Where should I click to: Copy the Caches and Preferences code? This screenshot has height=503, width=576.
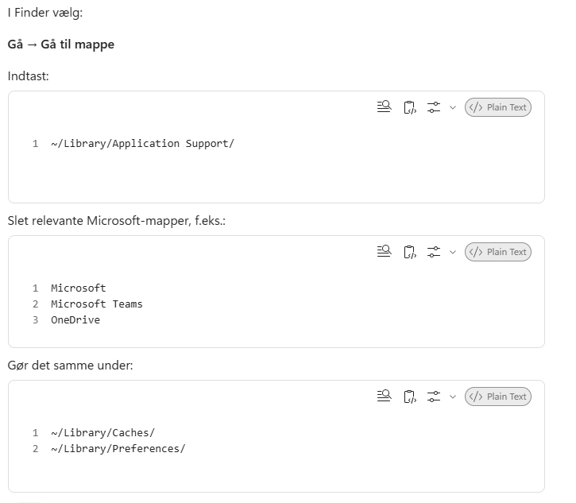point(410,397)
